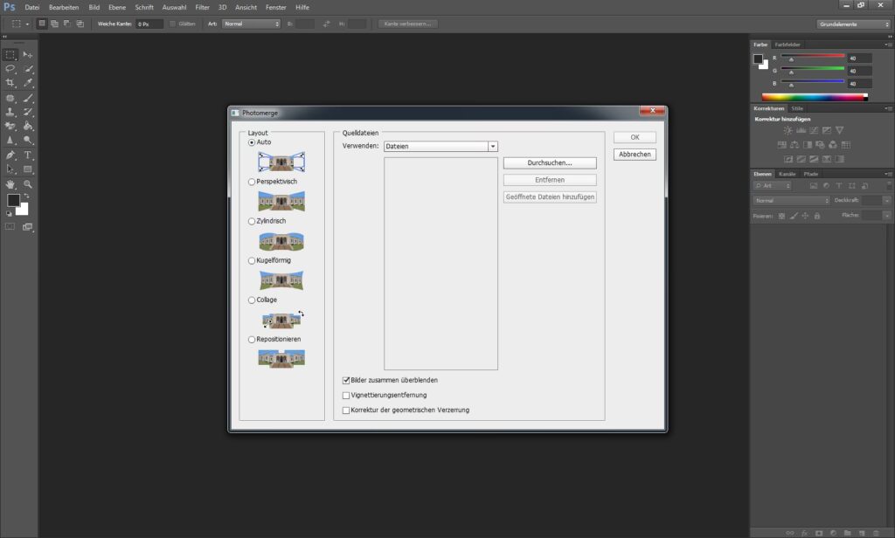Open the Grundelemente workspace dropdown

point(853,24)
